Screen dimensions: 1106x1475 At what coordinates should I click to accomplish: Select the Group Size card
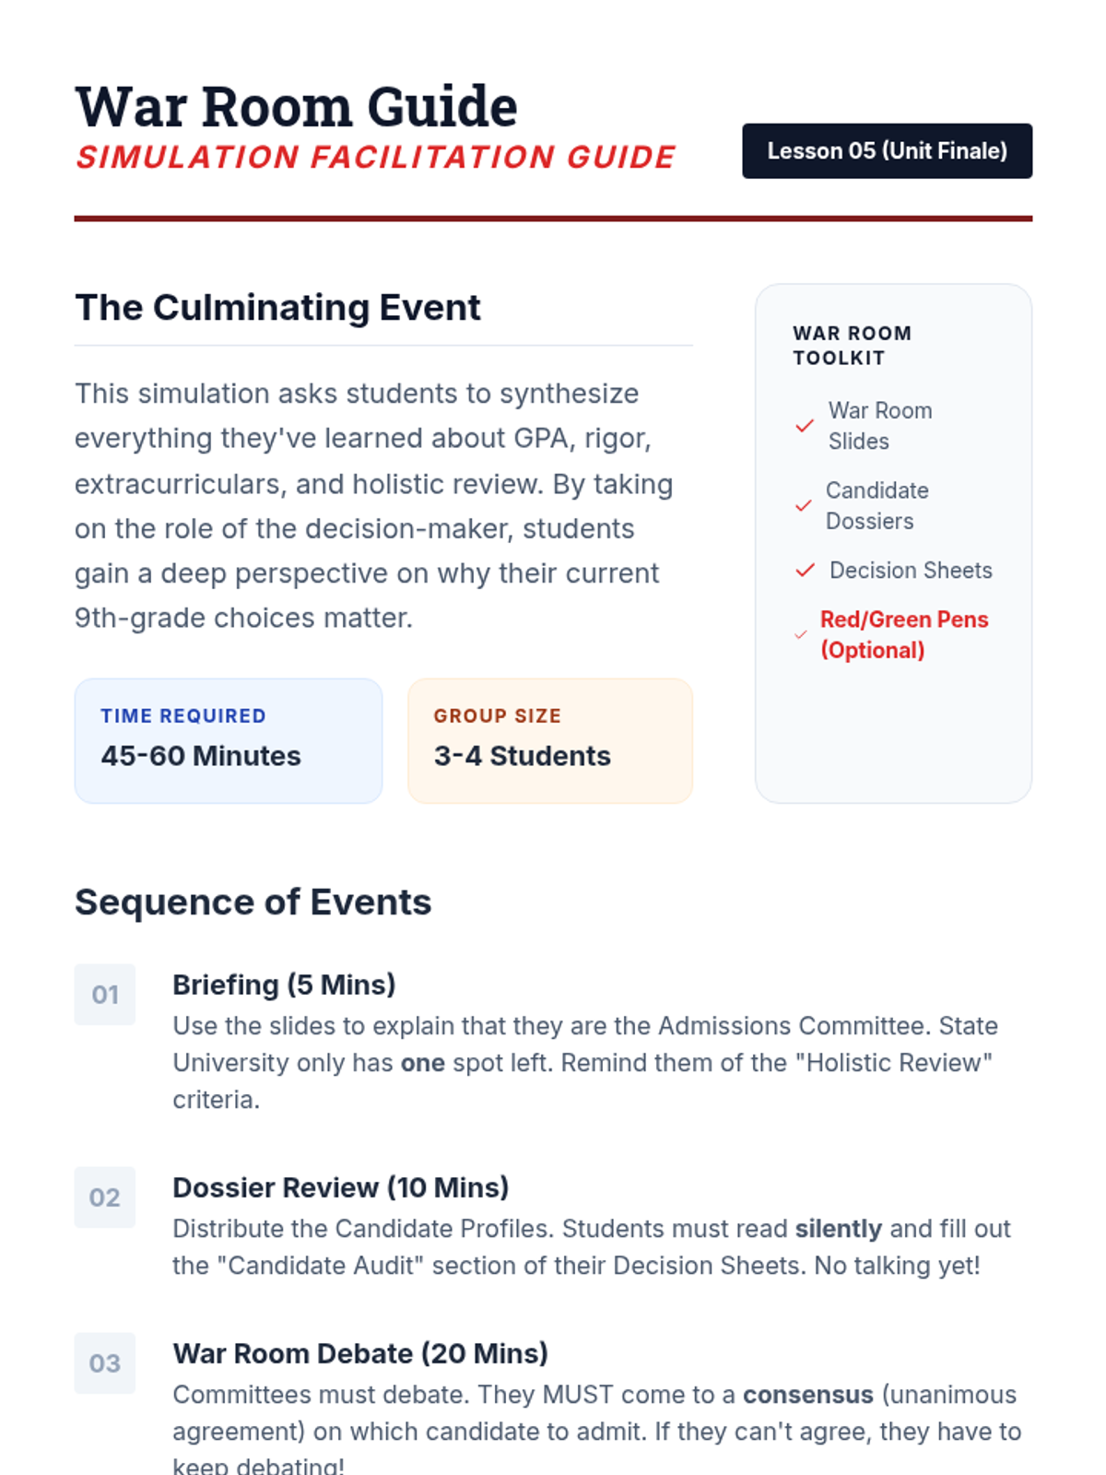550,741
